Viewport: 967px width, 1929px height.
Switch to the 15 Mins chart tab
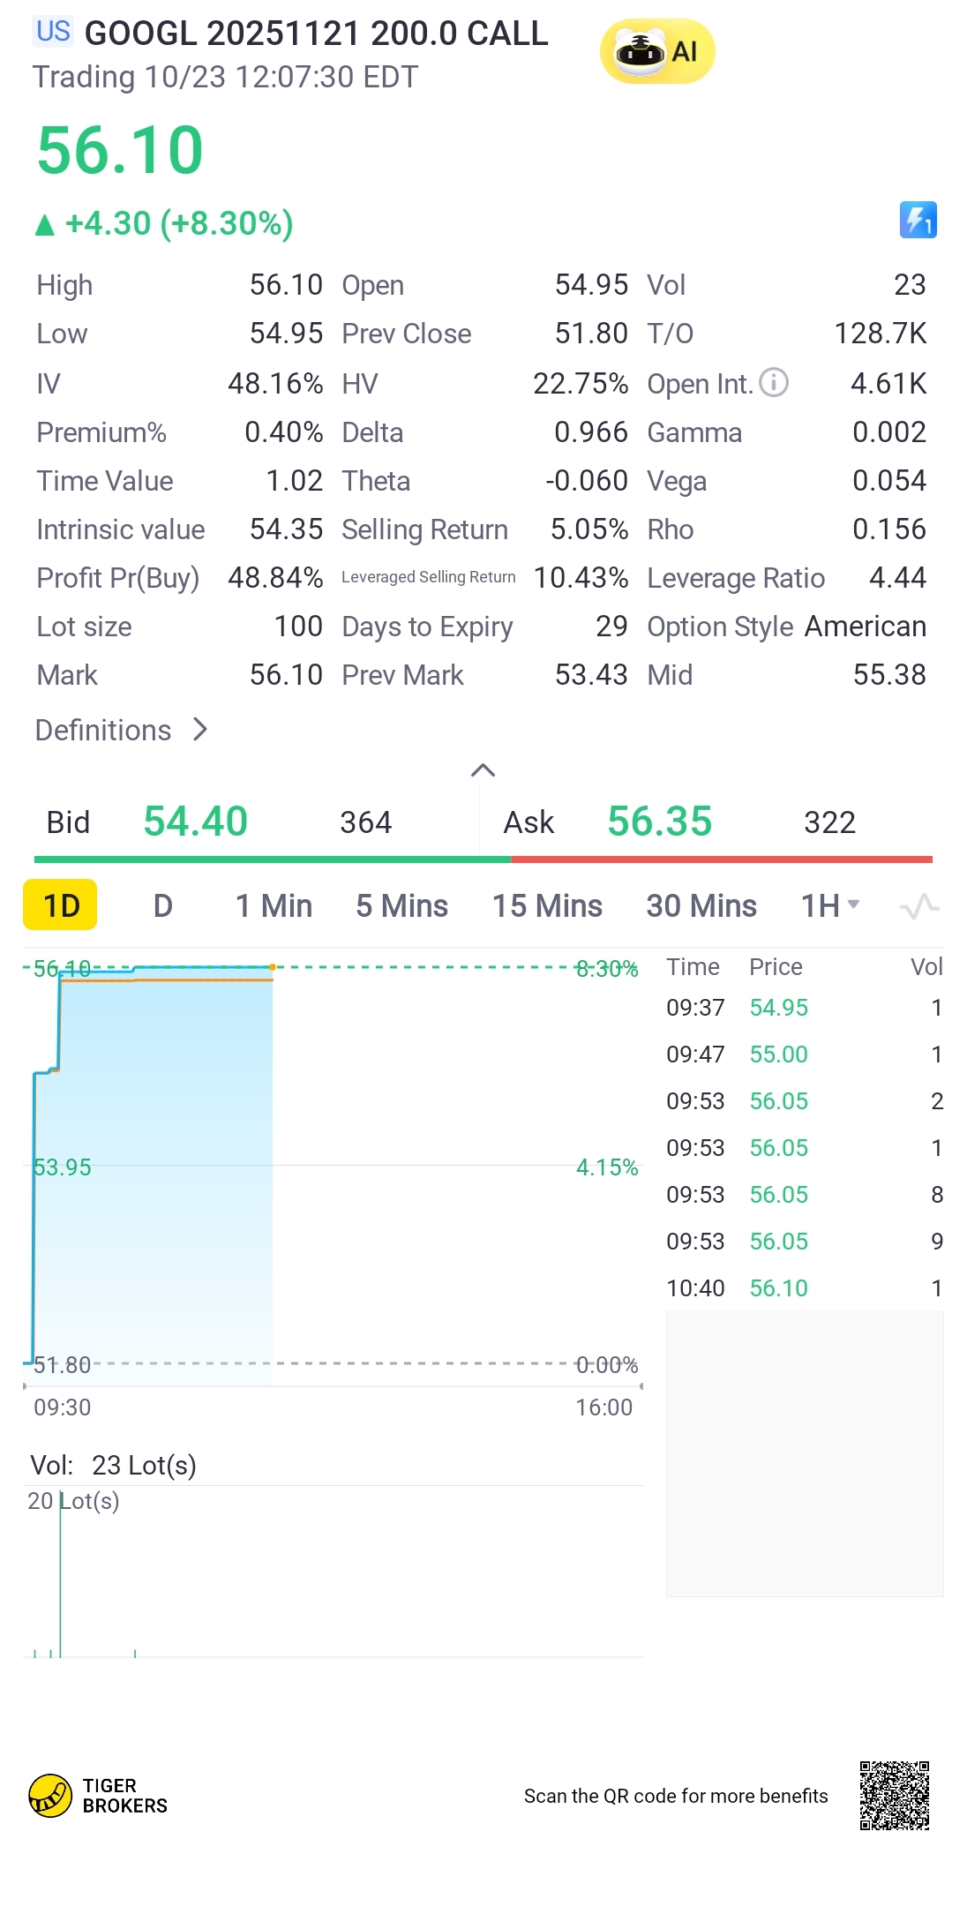(x=547, y=906)
